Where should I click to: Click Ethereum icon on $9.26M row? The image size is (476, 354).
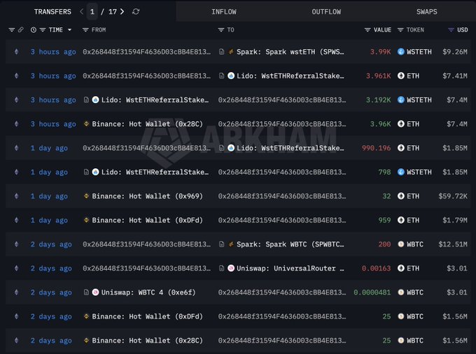16,52
